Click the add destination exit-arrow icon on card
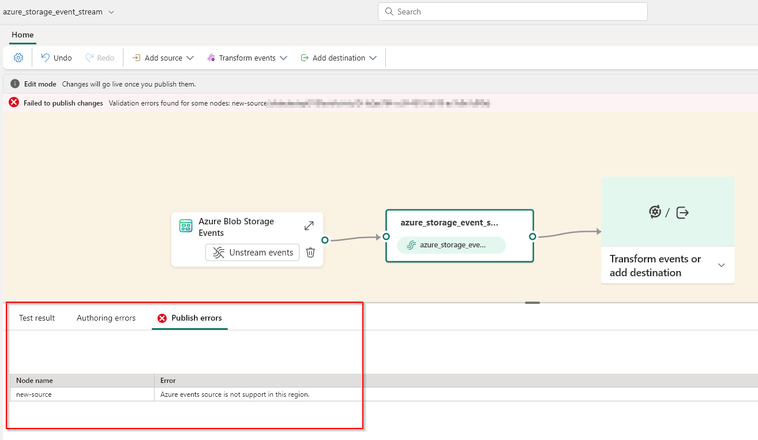 pyautogui.click(x=682, y=212)
